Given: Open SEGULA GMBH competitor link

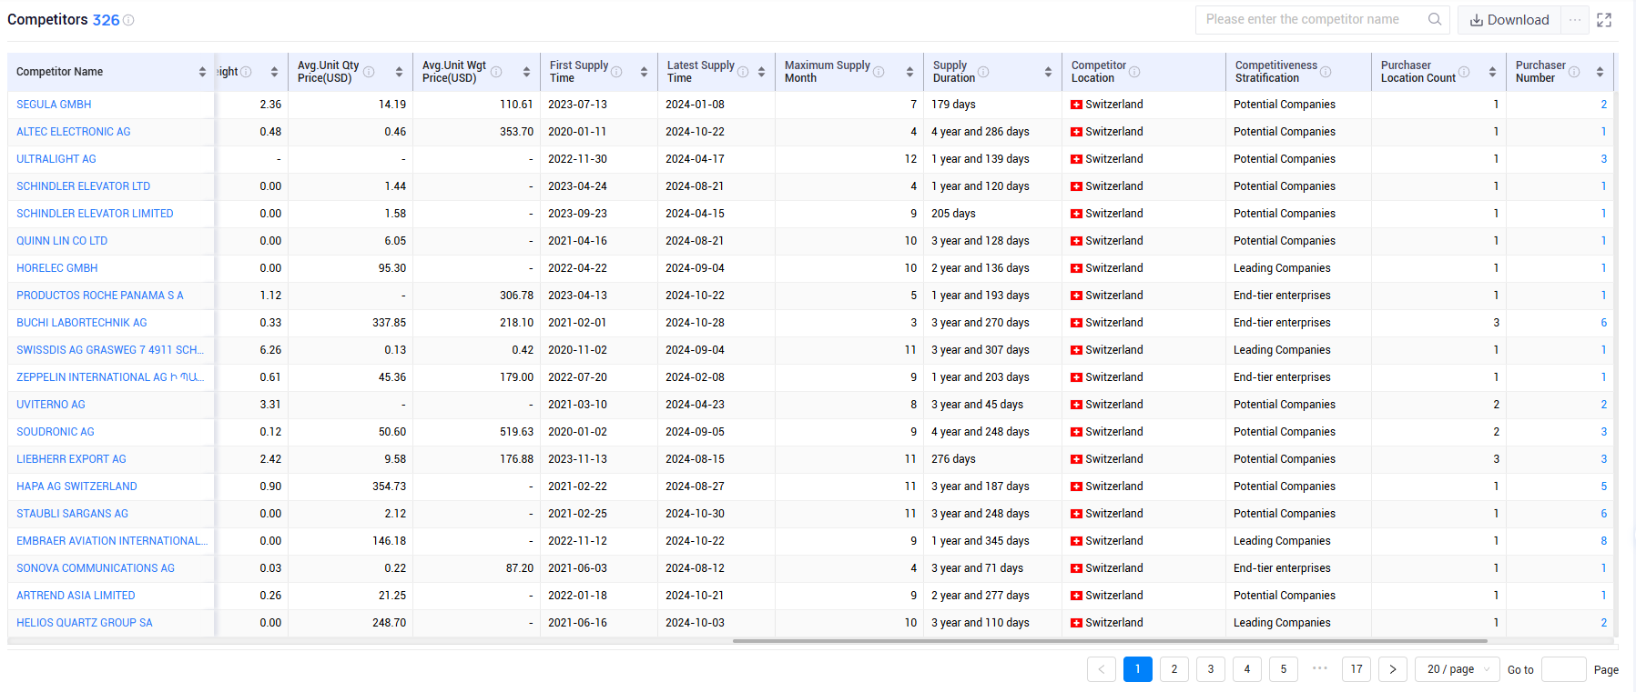Looking at the screenshot, I should pos(54,105).
